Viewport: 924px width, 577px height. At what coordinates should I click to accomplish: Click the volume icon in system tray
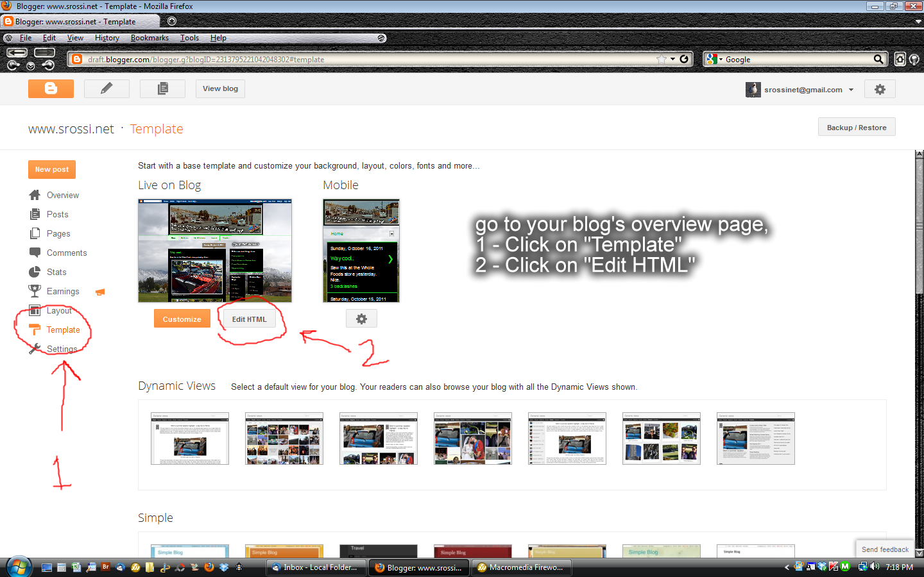[x=875, y=567]
